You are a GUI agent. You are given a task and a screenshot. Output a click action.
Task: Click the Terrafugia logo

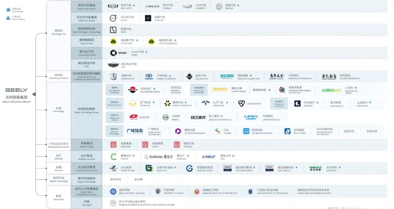point(205,103)
